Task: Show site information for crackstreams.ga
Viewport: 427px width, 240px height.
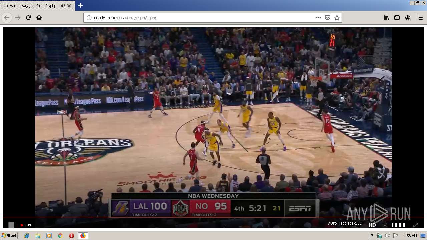Action: (89, 18)
